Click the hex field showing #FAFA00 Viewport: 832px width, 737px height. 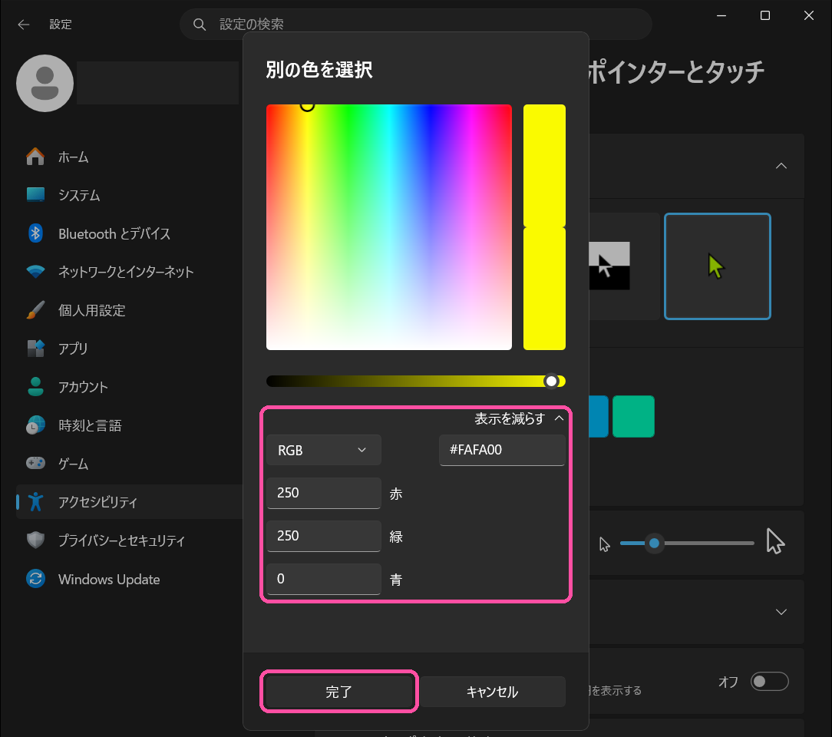point(502,450)
